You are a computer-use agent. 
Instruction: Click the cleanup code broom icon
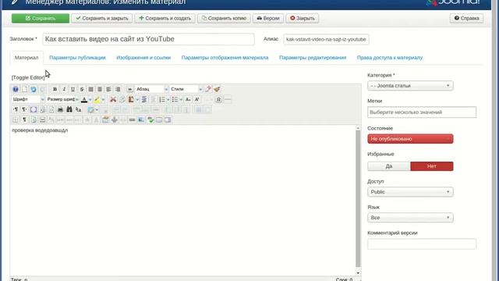point(217,89)
